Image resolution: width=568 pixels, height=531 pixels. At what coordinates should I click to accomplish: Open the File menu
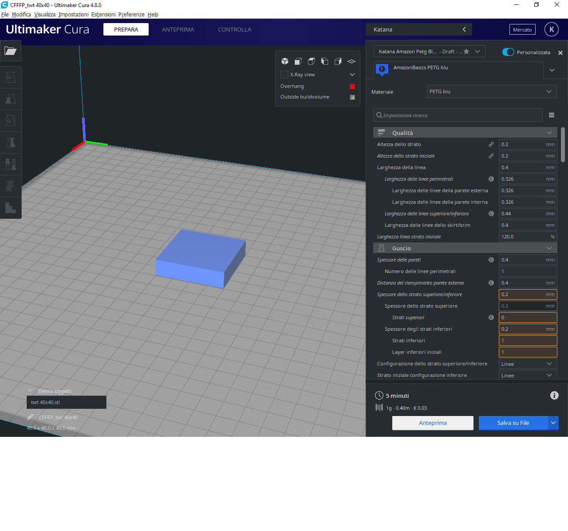tap(5, 14)
